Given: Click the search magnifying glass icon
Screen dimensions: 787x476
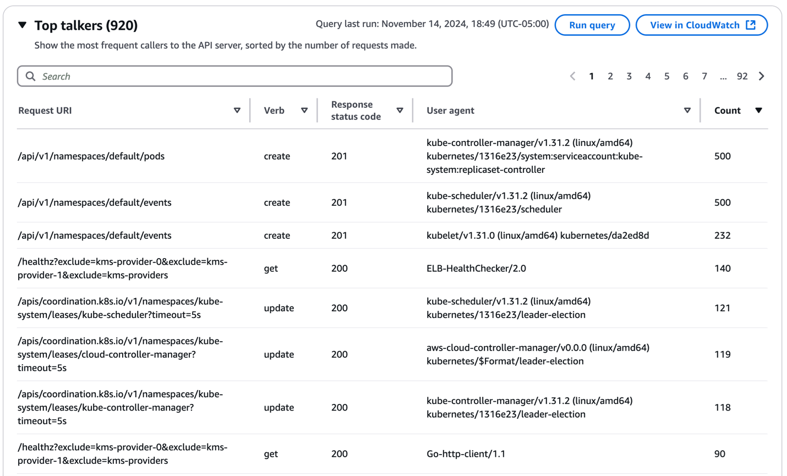Looking at the screenshot, I should pyautogui.click(x=31, y=75).
